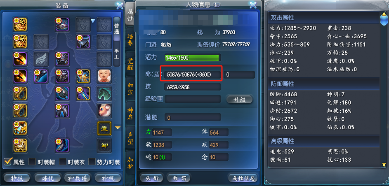Enable the 势力时装 checkbox
The image size is (389, 186).
[92, 162]
